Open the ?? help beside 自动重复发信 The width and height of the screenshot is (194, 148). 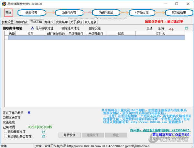(43, 132)
